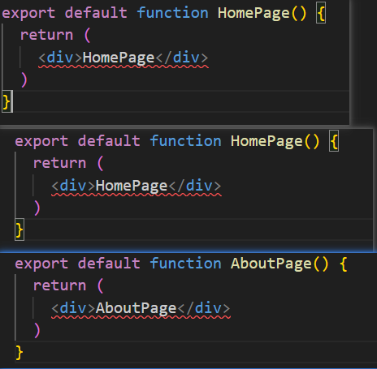Click the export keyword in top snippet
Viewport: 377px width, 369px height.
(28, 14)
